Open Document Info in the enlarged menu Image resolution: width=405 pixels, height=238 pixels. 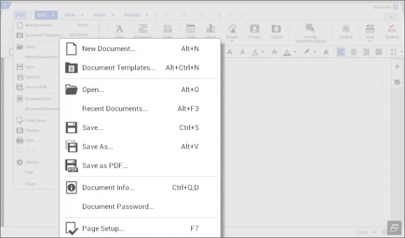point(140,188)
